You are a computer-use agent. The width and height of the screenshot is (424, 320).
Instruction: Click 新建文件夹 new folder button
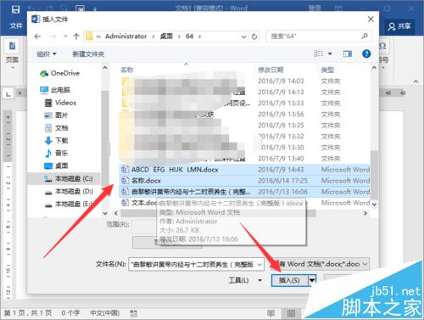click(88, 54)
